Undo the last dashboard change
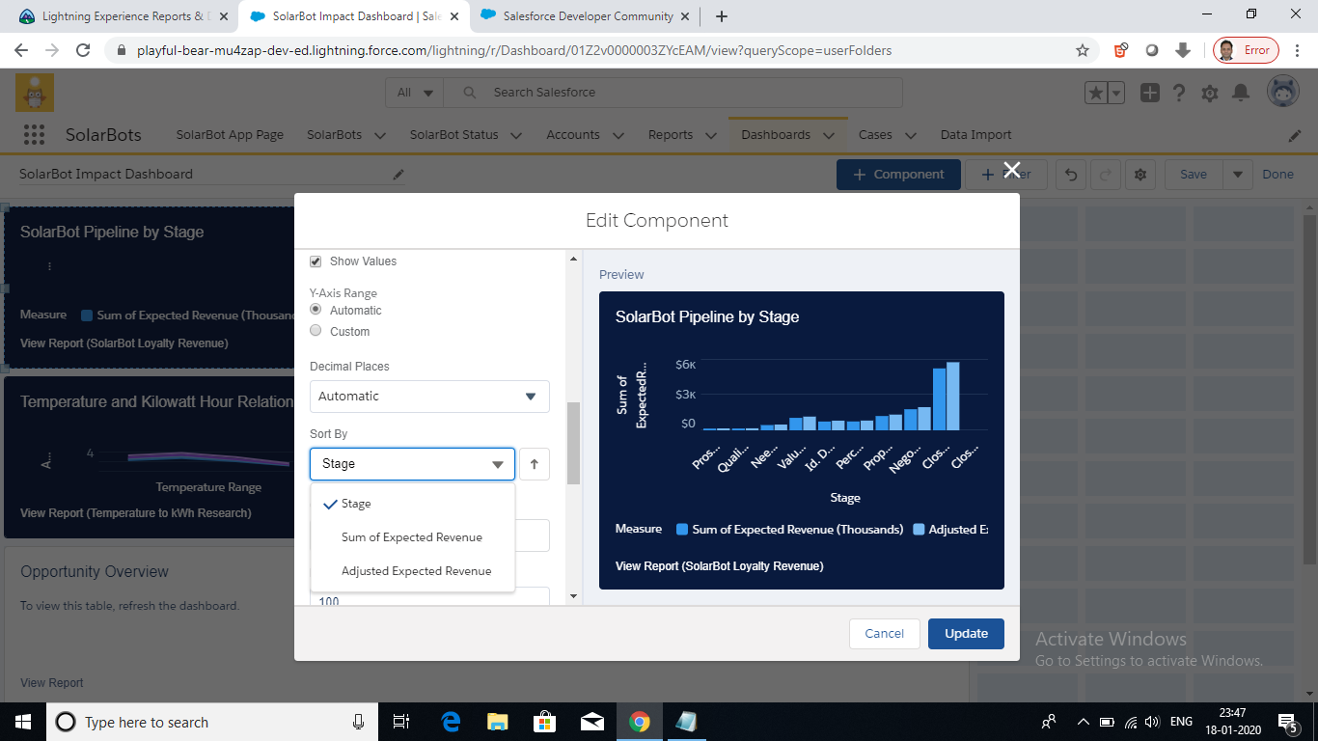Screen dimensions: 1318x741 pos(1071,175)
